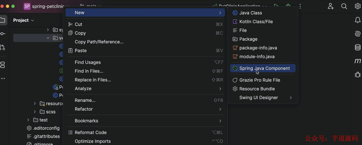Open the AI Assistant spiral icon
Viewport: 362px width, 145px height.
tap(358, 34)
